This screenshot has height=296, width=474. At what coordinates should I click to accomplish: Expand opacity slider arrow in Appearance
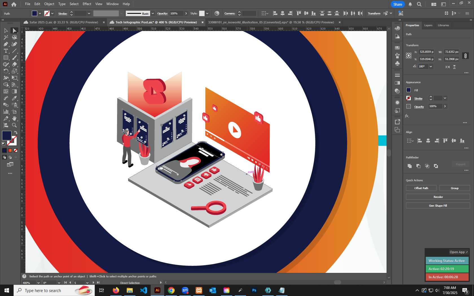(445, 106)
